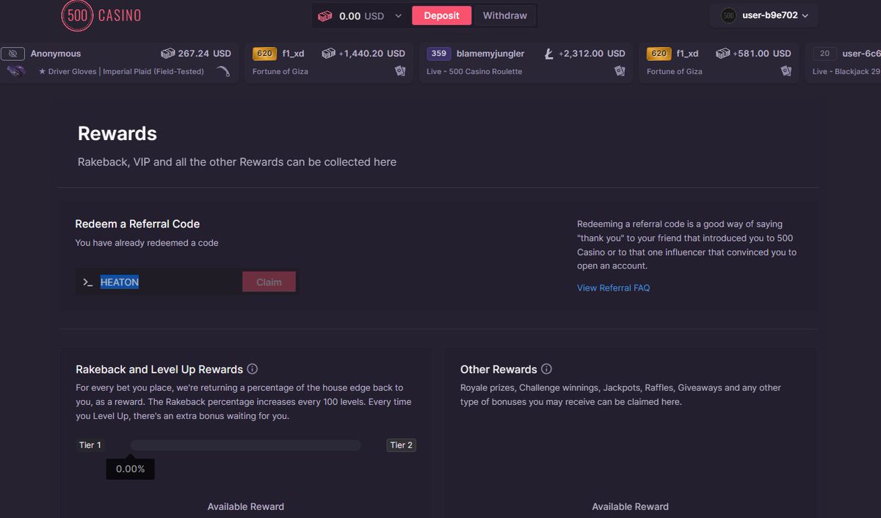Click game icon in the Roulette win card
This screenshot has width=881, height=518.
click(620, 71)
